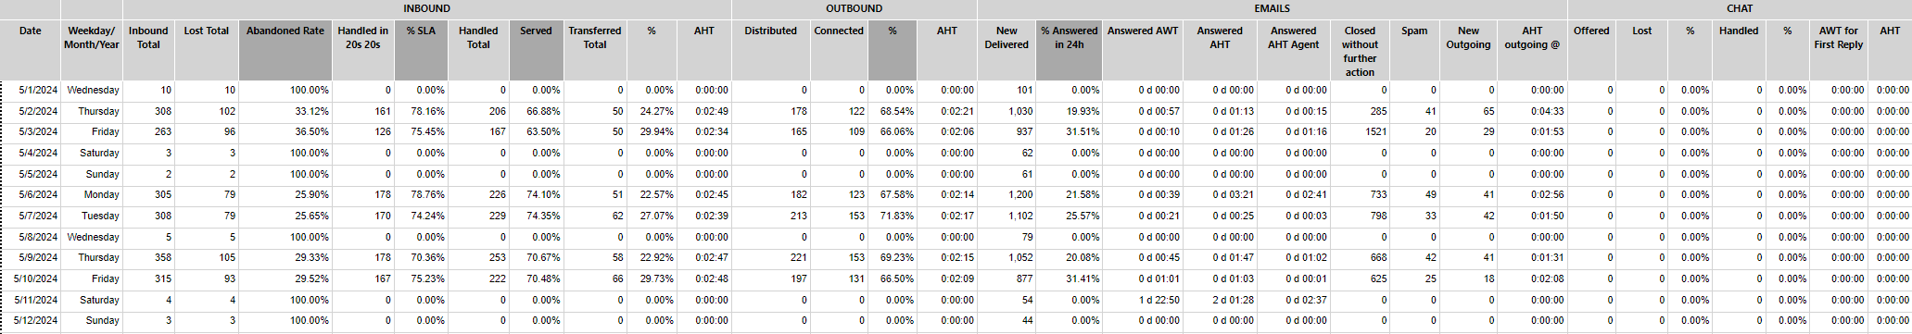Select AHT outgoing 0:02:56 on 5/6/2024
The image size is (1912, 334).
1532,195
